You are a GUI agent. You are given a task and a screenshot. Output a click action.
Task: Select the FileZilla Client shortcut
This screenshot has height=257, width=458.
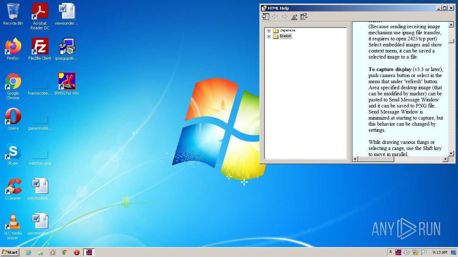click(40, 49)
